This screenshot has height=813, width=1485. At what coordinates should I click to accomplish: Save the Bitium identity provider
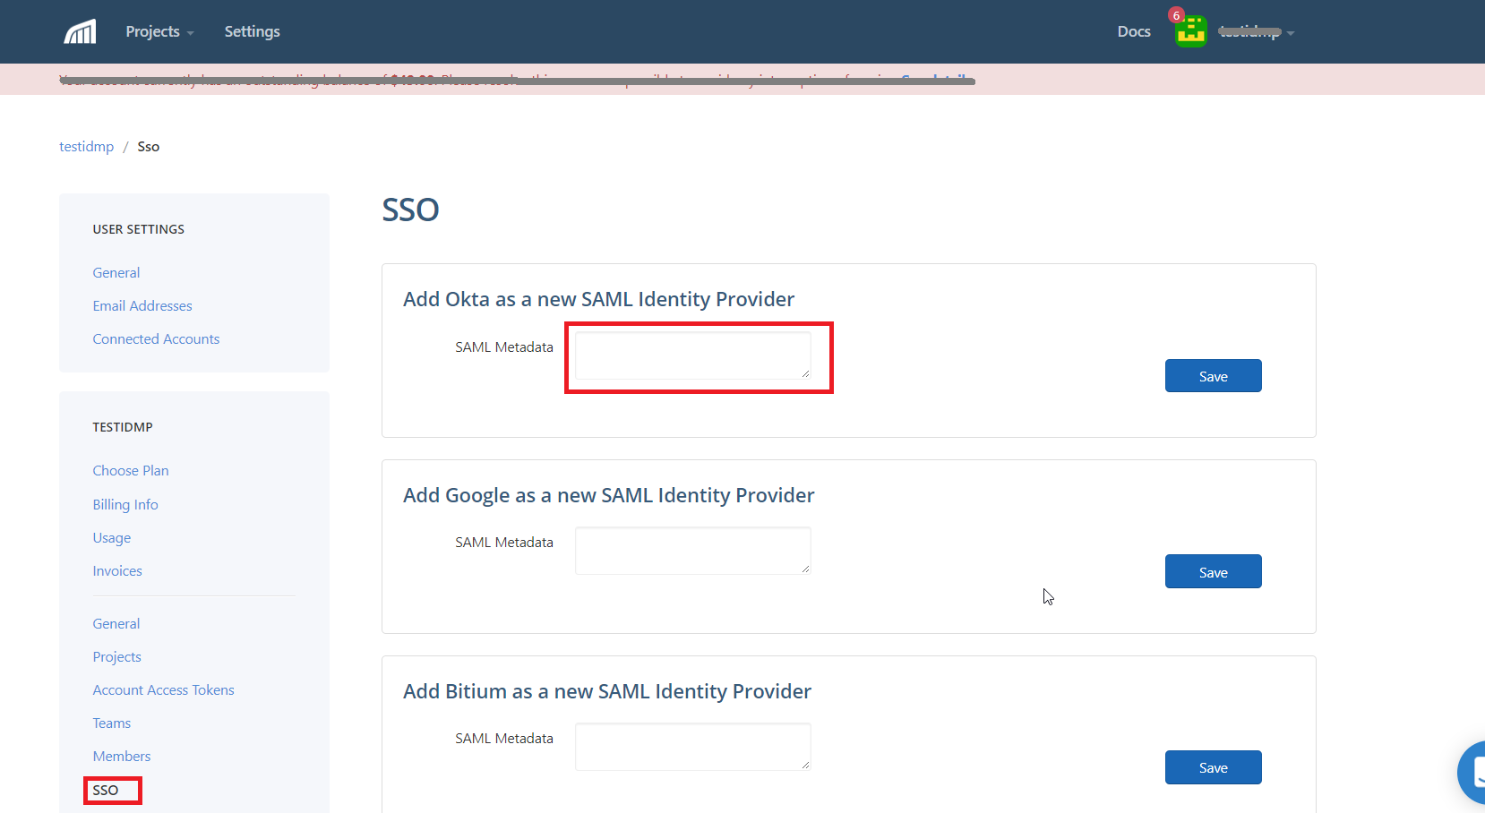coord(1214,767)
